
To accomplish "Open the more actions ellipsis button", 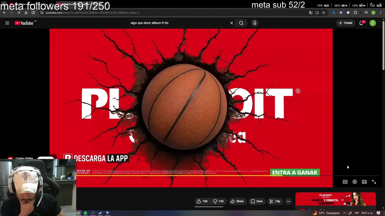I will pos(288,201).
